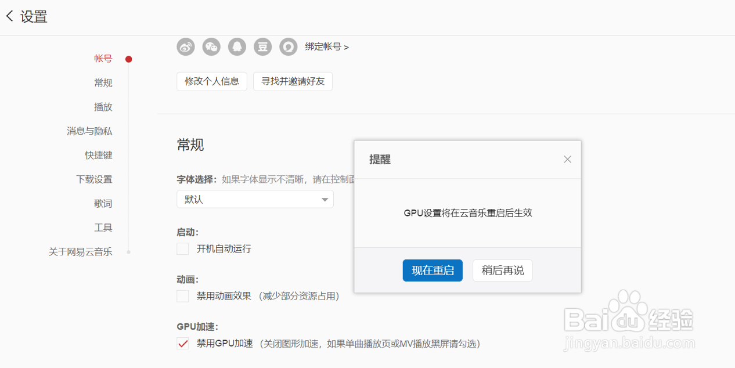Open the 绑定帐号 > link
The width and height of the screenshot is (735, 368).
(327, 47)
